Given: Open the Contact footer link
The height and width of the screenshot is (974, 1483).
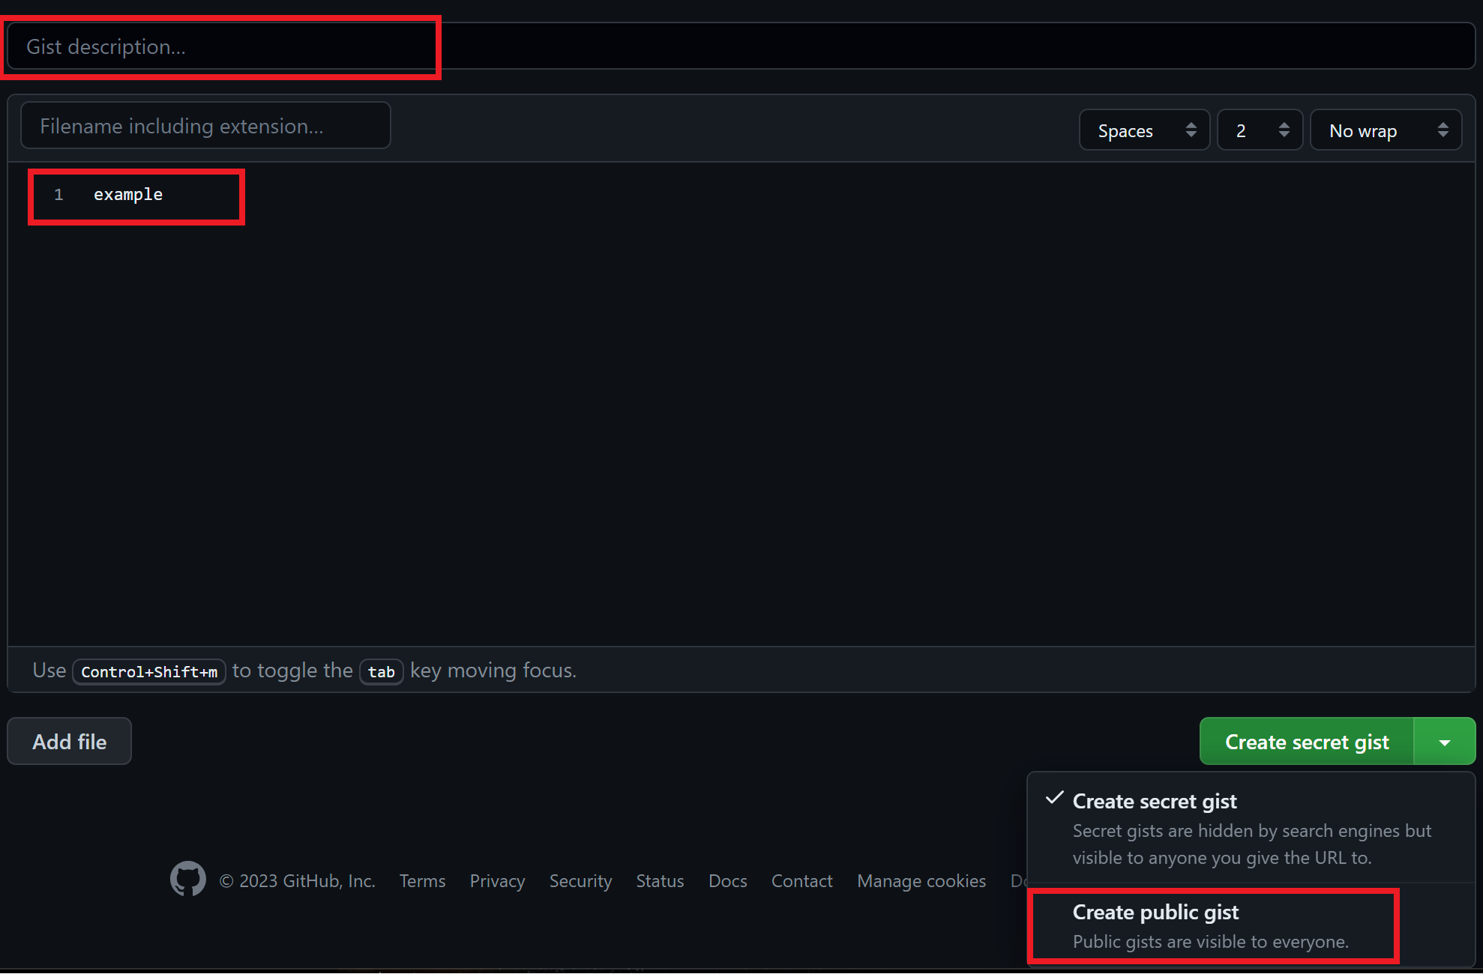Looking at the screenshot, I should point(801,881).
